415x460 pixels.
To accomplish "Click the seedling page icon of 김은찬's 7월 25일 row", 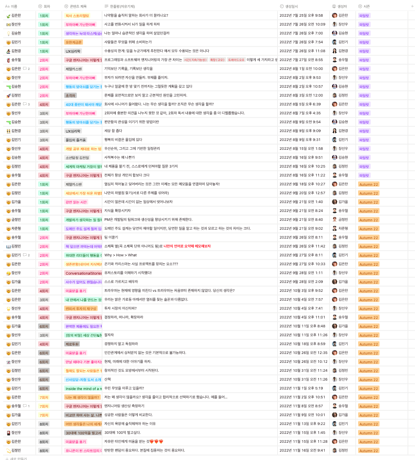I will [x=8, y=16].
